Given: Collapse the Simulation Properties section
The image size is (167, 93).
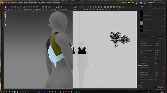Looking at the screenshot, I should (x=138, y=65).
